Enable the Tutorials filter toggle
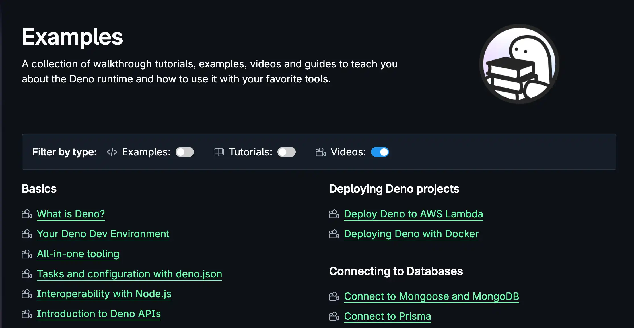634x328 pixels. coord(286,152)
